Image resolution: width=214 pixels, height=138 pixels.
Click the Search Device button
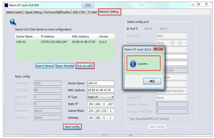[x=45, y=66]
